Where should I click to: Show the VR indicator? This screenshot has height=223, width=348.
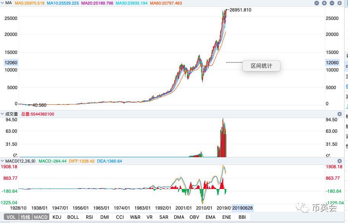149,217
